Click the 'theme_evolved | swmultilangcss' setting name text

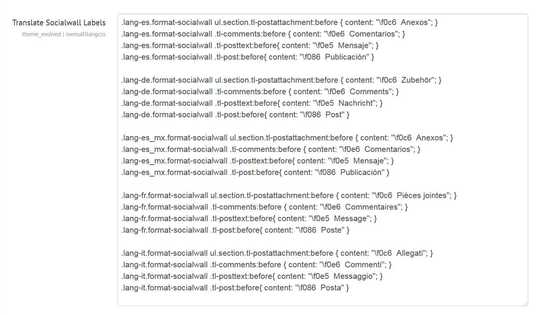coord(64,34)
